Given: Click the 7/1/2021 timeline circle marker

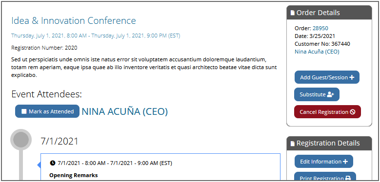Looking at the screenshot, I should [21, 140].
